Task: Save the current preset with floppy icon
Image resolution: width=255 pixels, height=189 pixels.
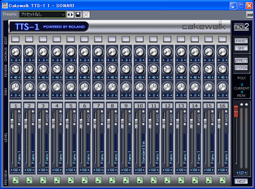Action: point(78,15)
